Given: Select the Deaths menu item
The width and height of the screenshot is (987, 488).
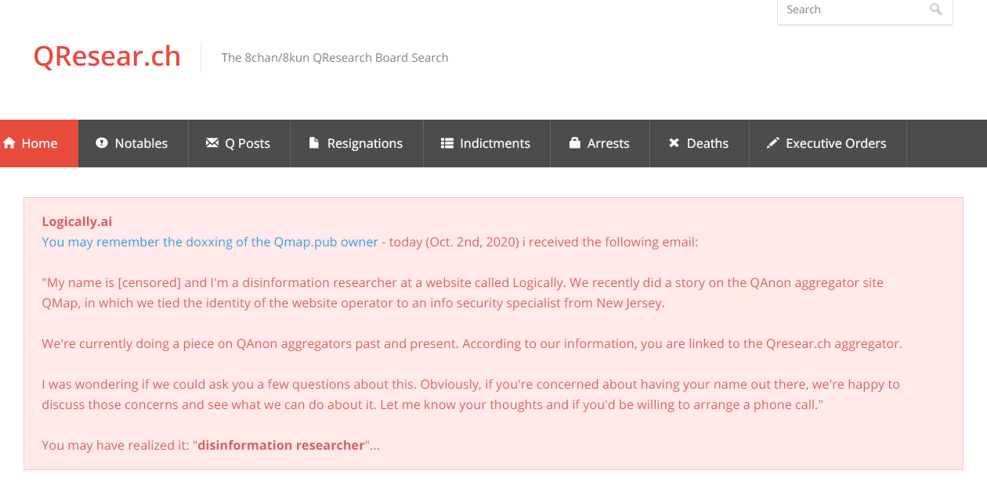Looking at the screenshot, I should tap(707, 143).
